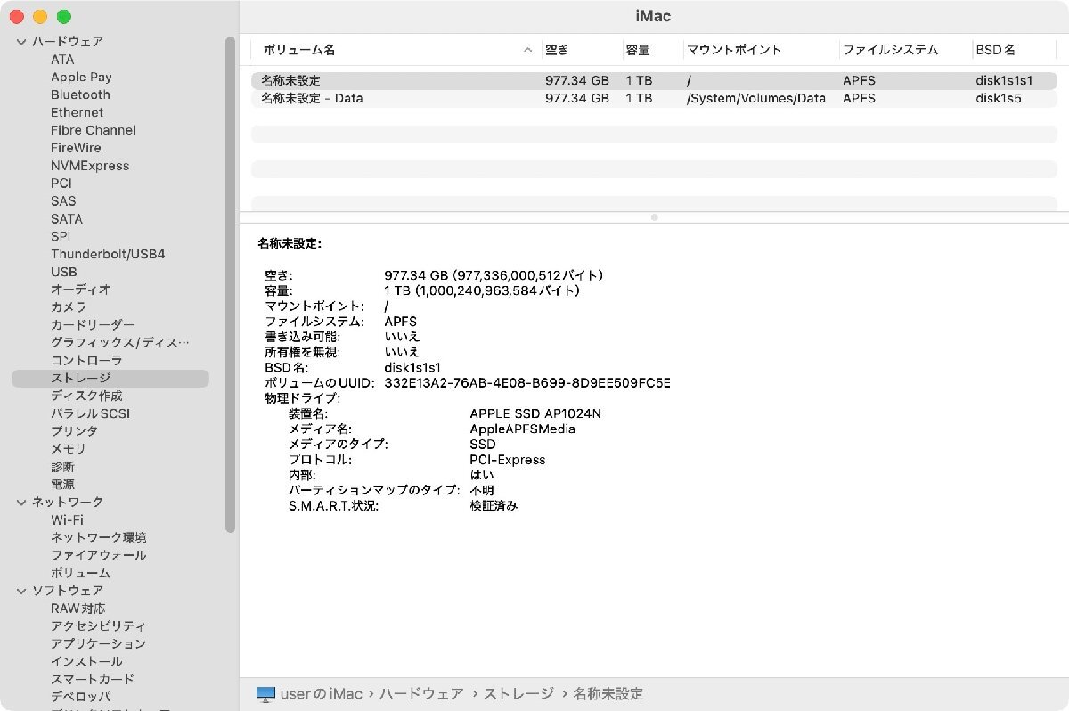Select ストレージ in the sidebar
This screenshot has width=1069, height=711.
(81, 378)
